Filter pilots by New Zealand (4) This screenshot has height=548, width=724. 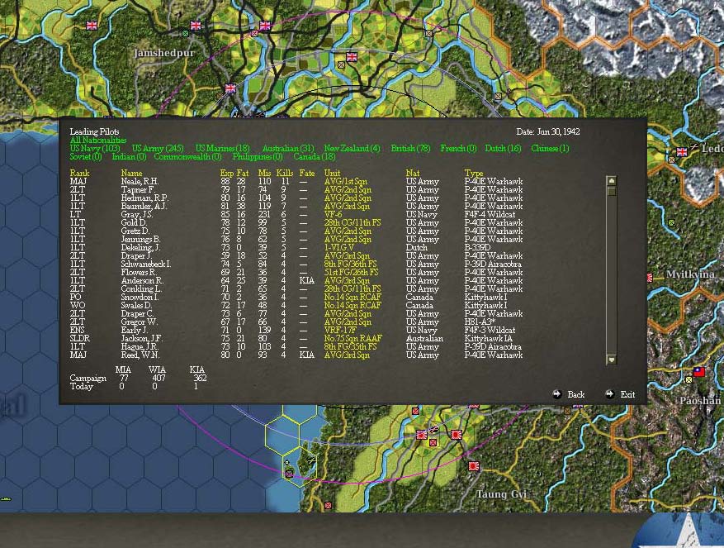coord(352,148)
